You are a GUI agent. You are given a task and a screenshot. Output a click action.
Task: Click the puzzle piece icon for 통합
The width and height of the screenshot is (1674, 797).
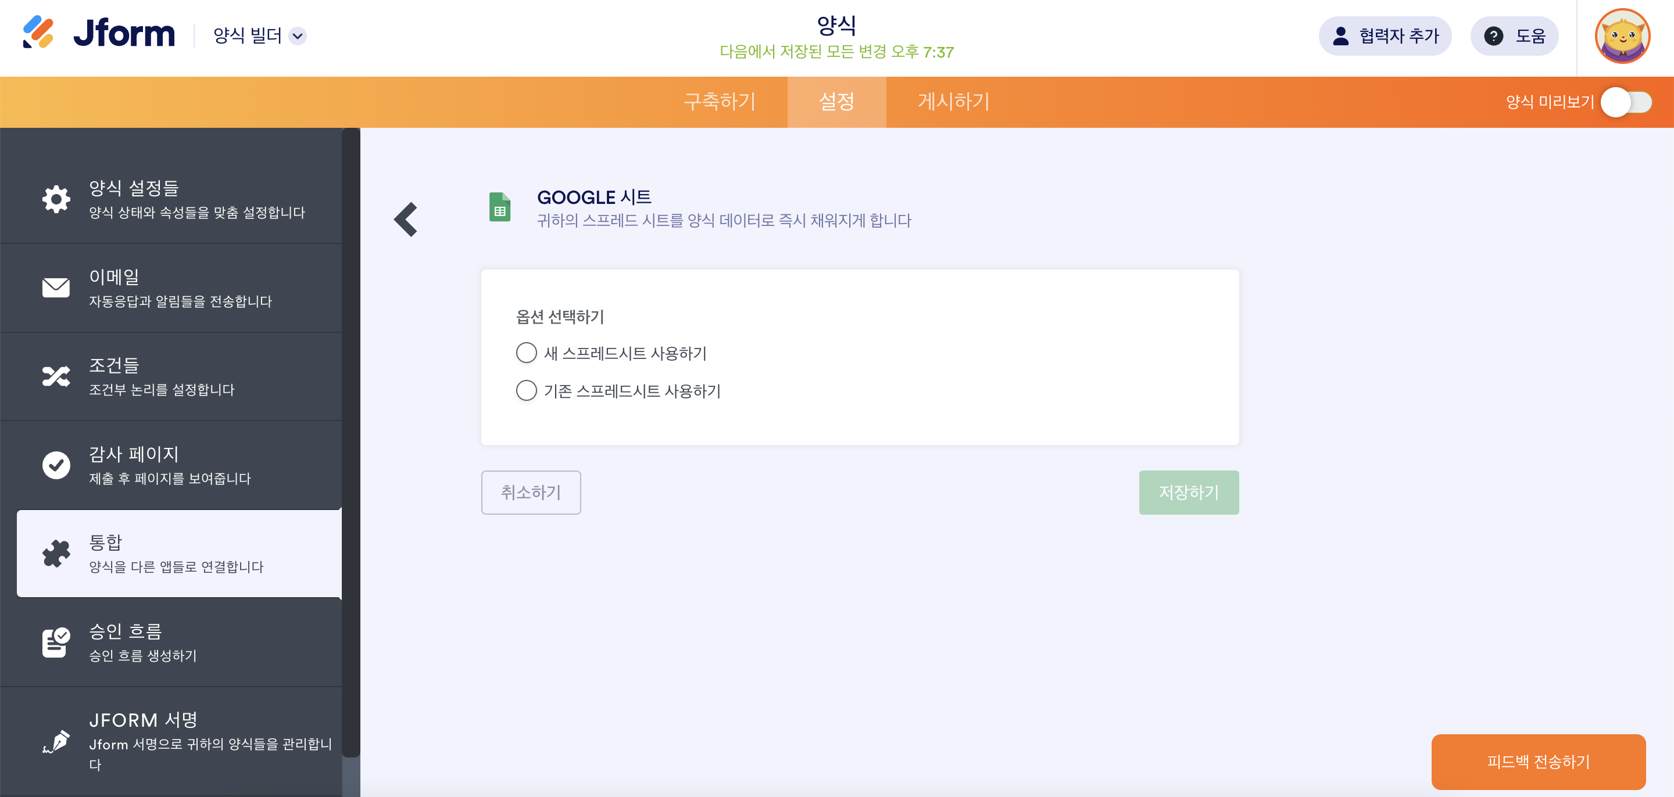(56, 554)
